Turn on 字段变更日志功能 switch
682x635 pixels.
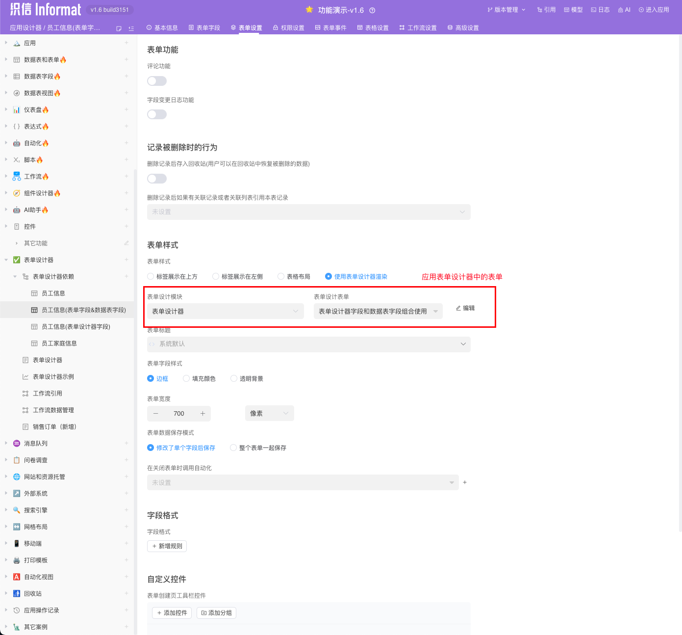tap(157, 114)
